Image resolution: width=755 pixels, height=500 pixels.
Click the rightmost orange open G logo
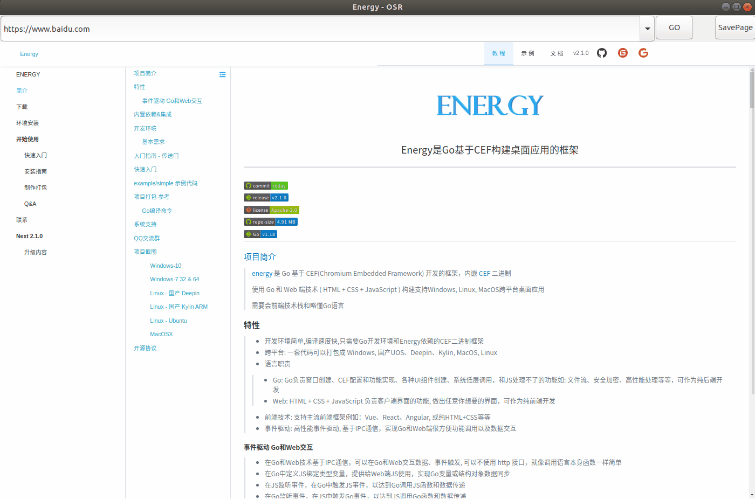coord(643,53)
